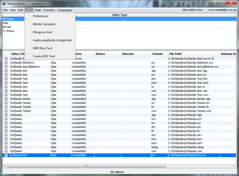Image resolution: width=239 pixels, height=176 pixels.
Task: Click scroll left arrow of horizontal scrollbar
Action: point(5,166)
